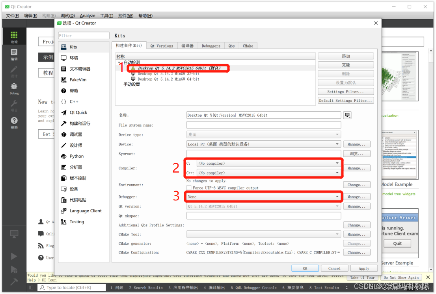Screen dimensions: 436x294
Task: Open 编译输出 output pane
Action: [x=214, y=288]
